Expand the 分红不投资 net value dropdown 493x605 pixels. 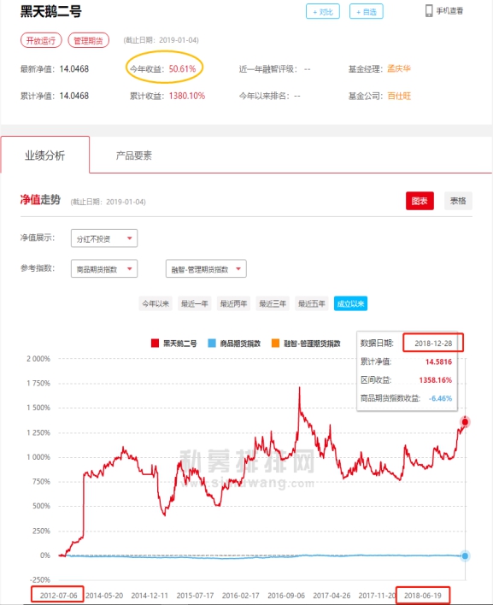(x=104, y=238)
